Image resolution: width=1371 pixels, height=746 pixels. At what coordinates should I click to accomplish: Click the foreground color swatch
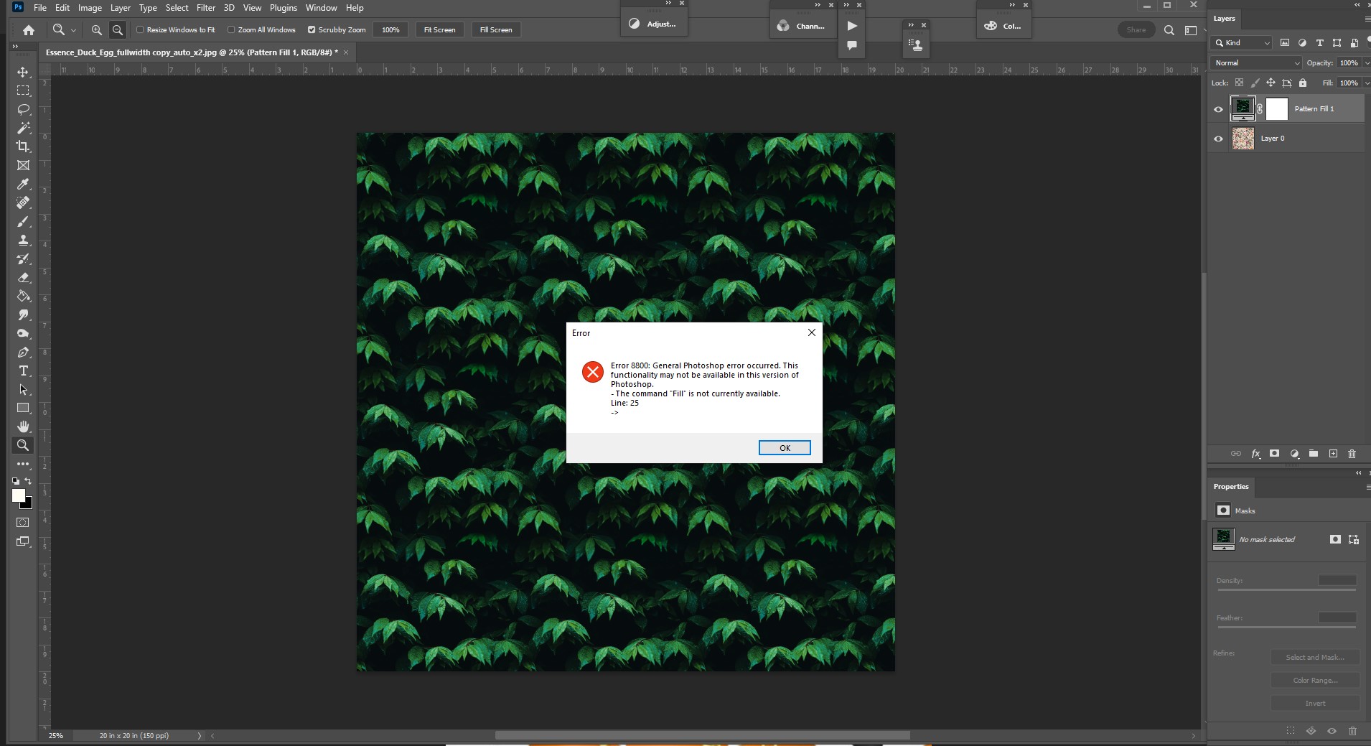pyautogui.click(x=19, y=497)
